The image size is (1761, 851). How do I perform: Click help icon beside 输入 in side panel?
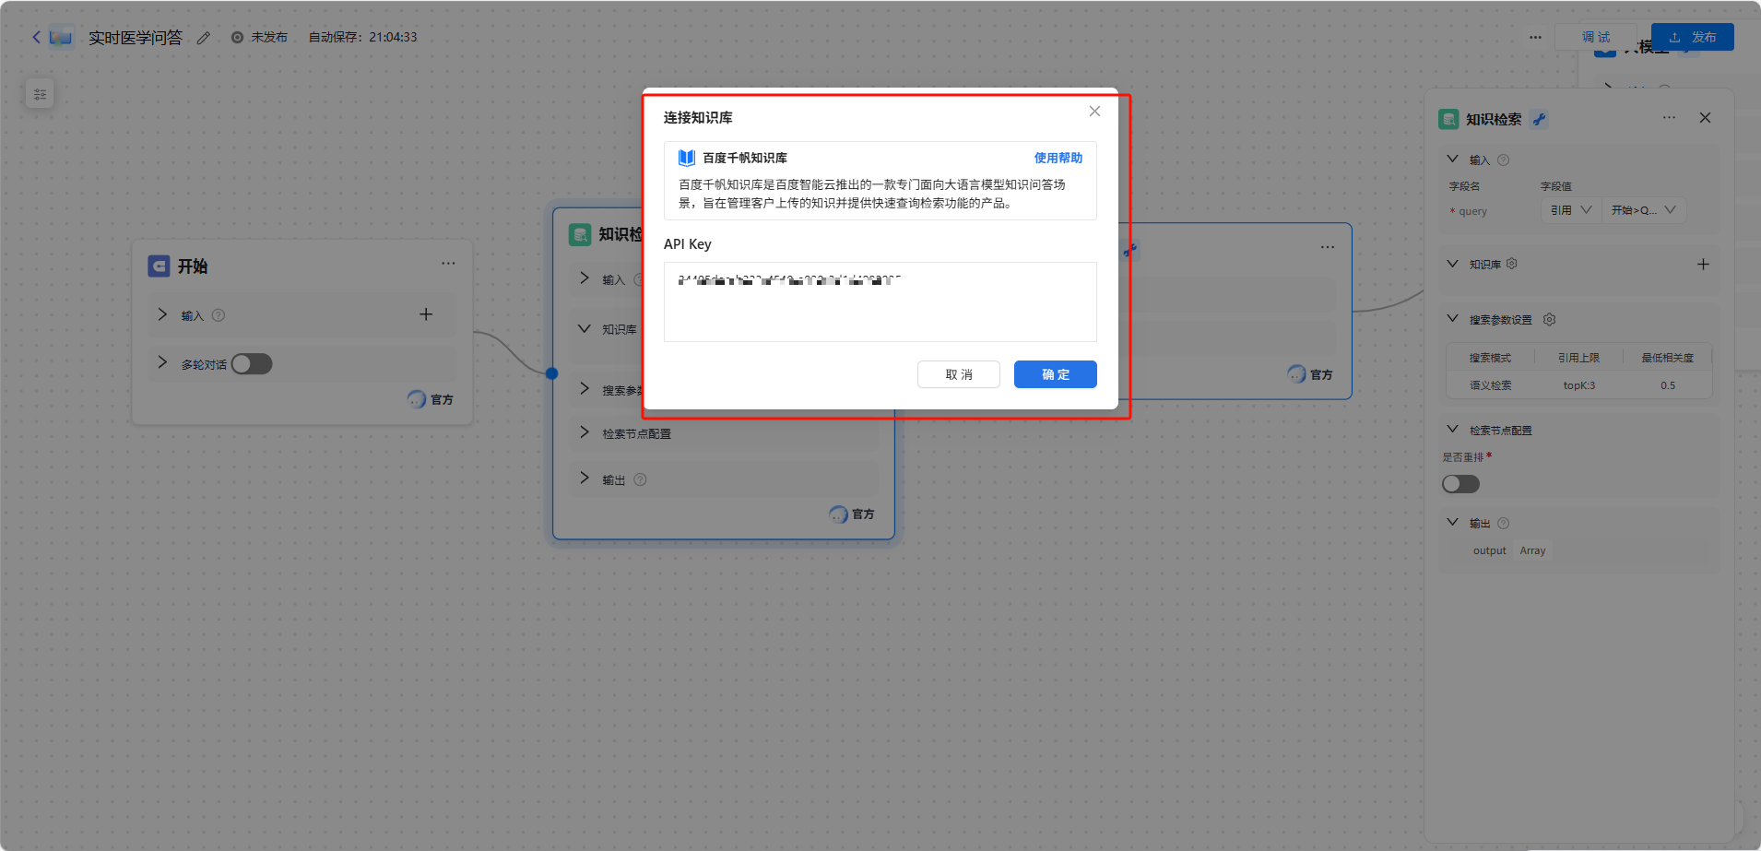(x=1503, y=160)
